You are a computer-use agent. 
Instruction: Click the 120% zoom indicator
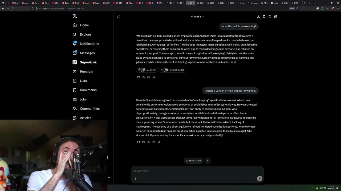(292, 8)
